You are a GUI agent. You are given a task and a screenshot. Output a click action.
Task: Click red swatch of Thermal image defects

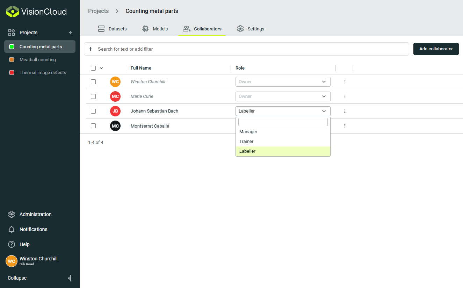(x=12, y=73)
